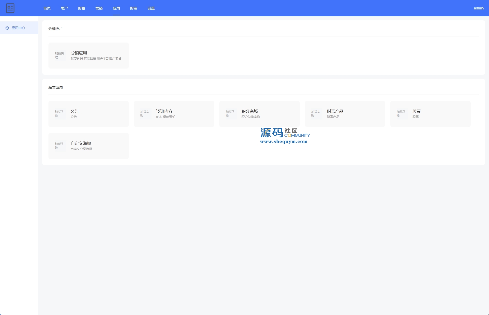
Task: Click the failed-load icon on 财富产品 card
Action: pos(316,114)
